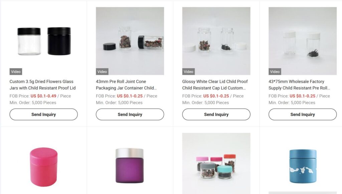Click Video badge on black glass jars

point(16,72)
